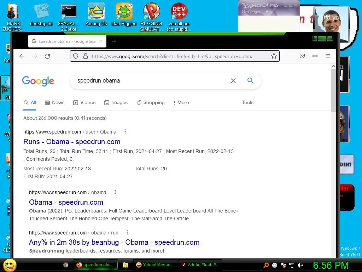Image resolution: width=362 pixels, height=272 pixels.
Task: Click the volume speaker tray icon
Action: point(300,265)
